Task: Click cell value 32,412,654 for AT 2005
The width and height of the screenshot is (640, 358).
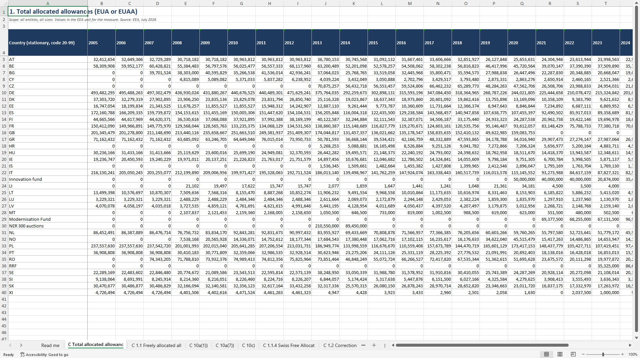Action: click(102, 59)
